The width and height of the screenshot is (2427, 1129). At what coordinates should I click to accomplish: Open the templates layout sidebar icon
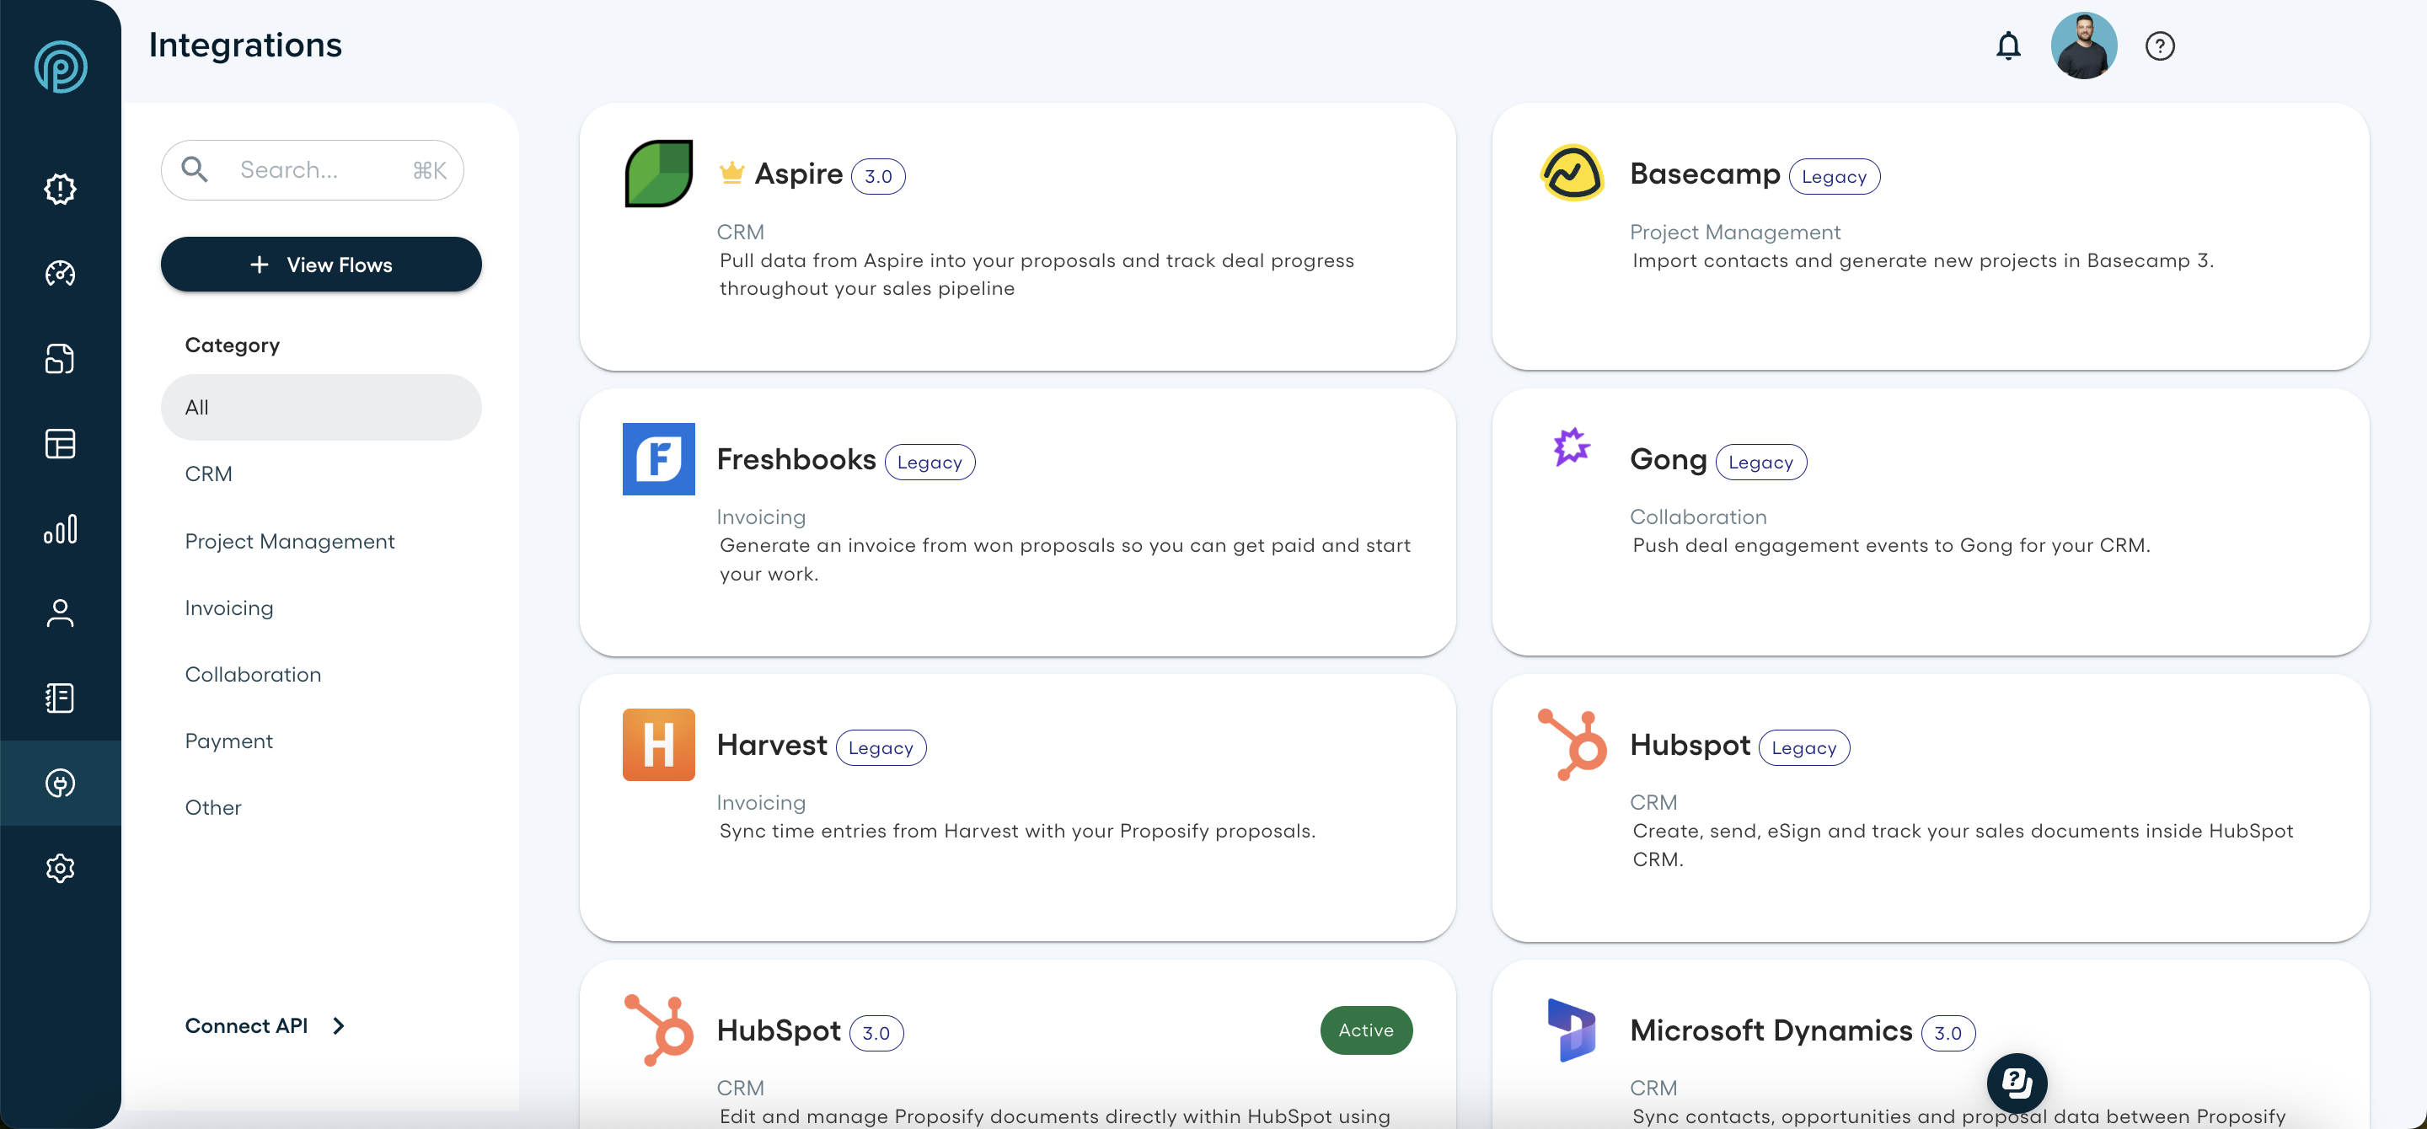pos(61,443)
